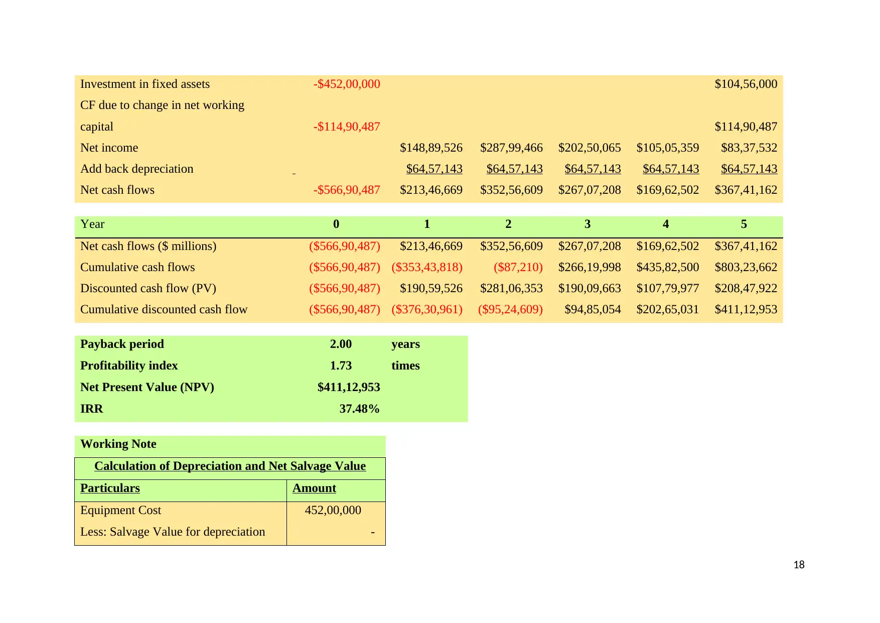
Task: Select year column header 5
Action: (744, 224)
